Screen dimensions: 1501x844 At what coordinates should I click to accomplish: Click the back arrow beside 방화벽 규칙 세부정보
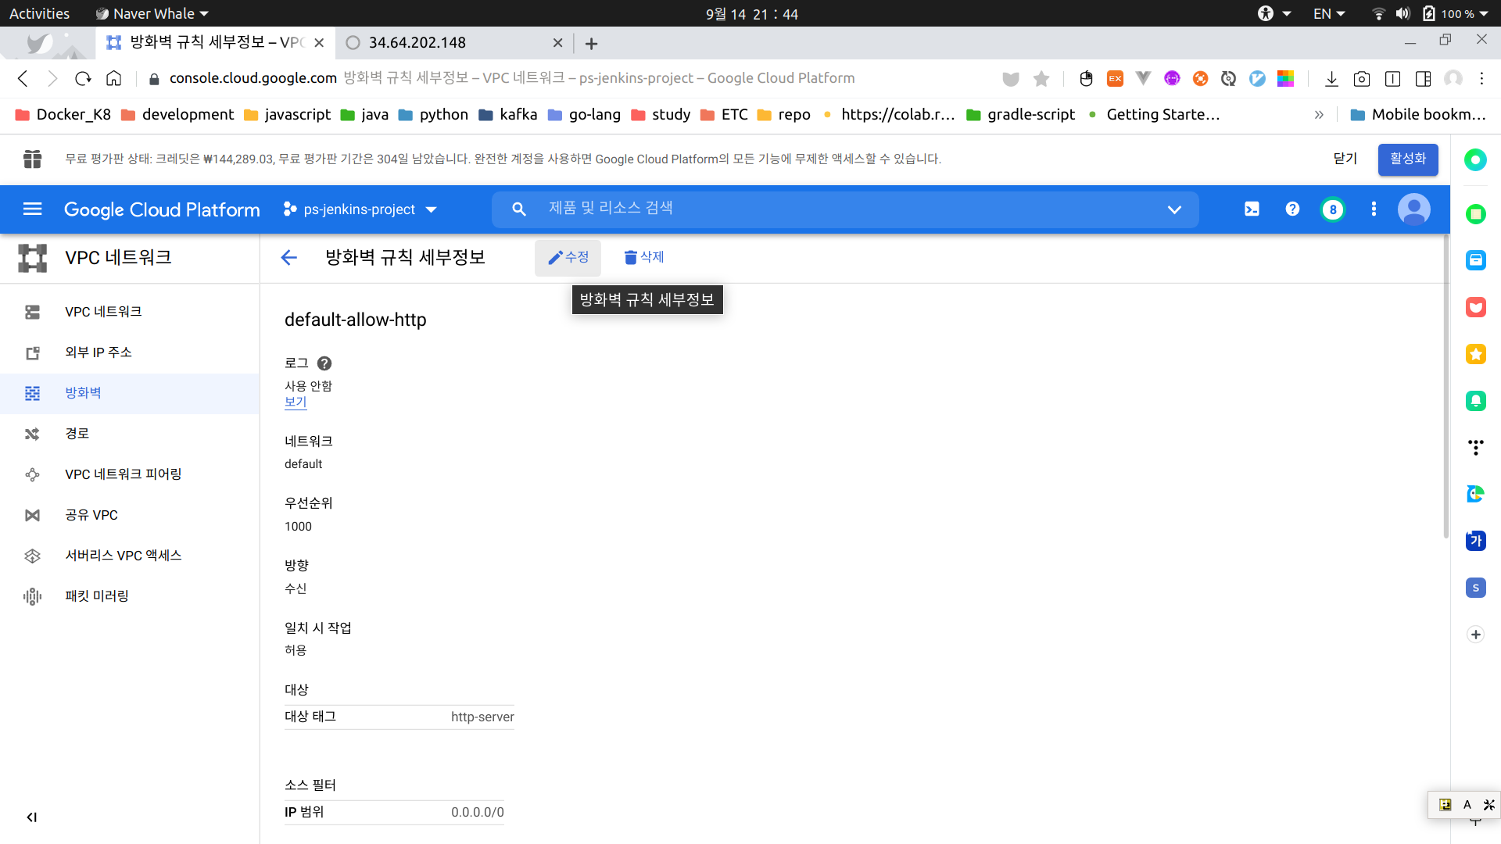(x=288, y=258)
